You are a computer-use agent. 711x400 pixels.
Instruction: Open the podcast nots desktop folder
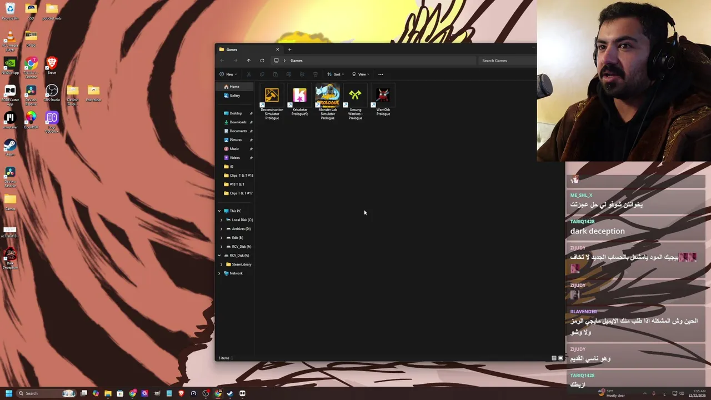tap(52, 11)
